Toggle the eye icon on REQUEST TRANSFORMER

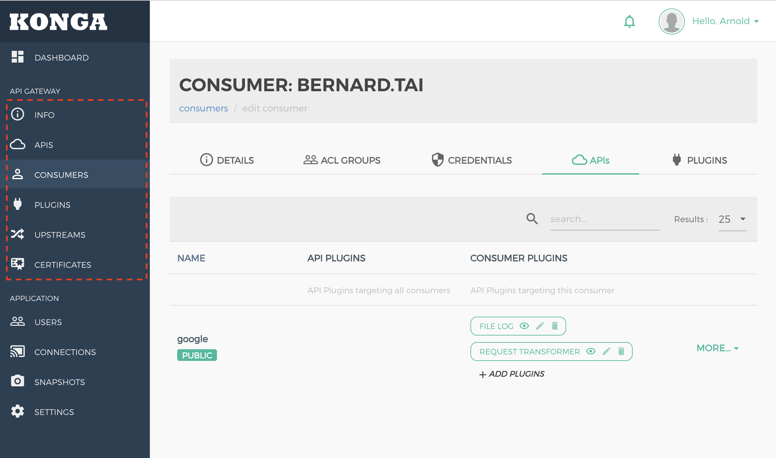(591, 351)
